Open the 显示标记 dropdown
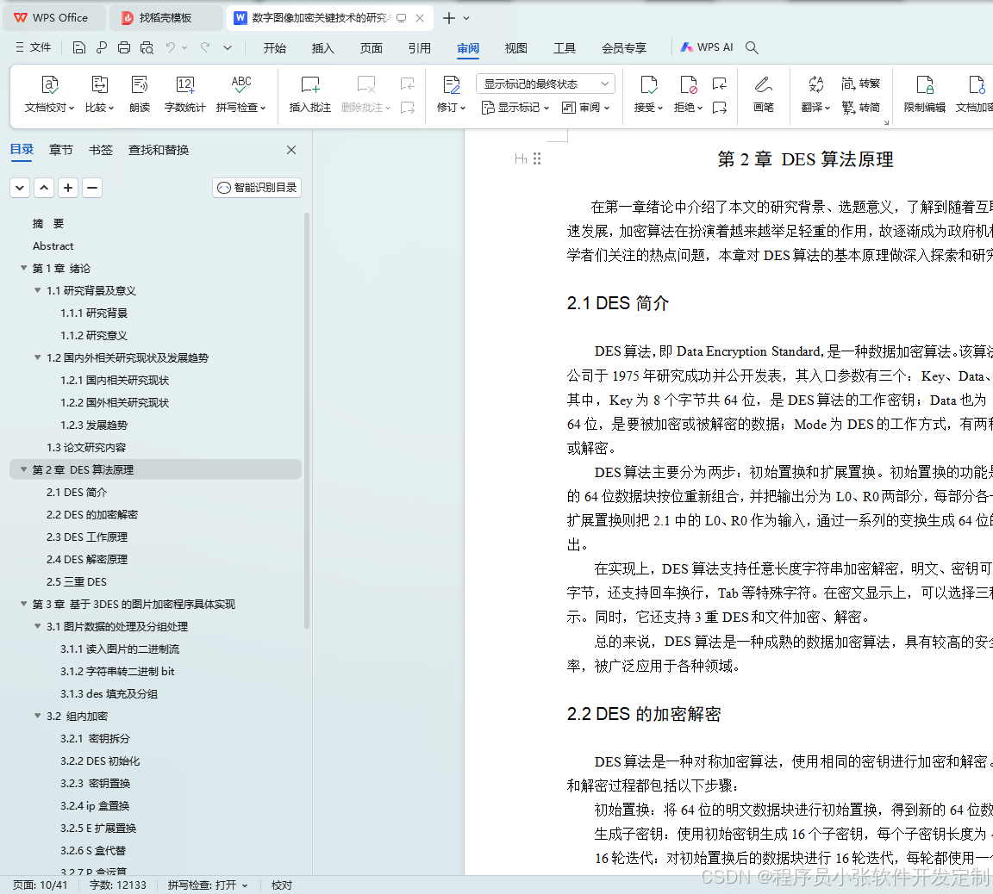This screenshot has height=894, width=993. click(515, 108)
